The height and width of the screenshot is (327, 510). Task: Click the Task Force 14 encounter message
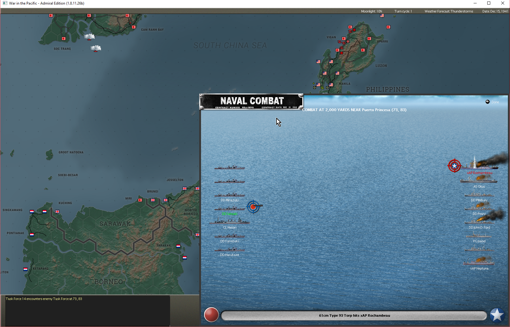(x=44, y=299)
